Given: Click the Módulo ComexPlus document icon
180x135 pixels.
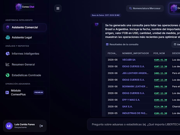Looking at the screenshot, I should [7, 92].
